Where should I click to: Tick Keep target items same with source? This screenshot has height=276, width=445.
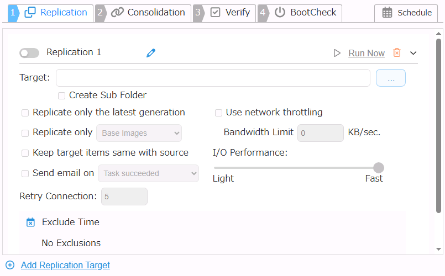[25, 153]
